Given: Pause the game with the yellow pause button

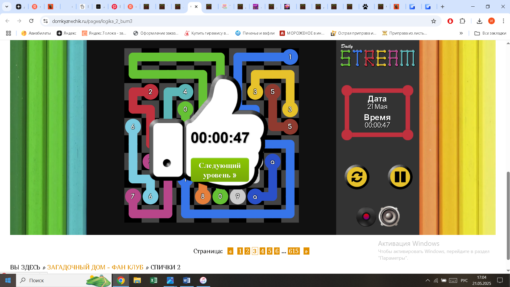Looking at the screenshot, I should point(400,177).
